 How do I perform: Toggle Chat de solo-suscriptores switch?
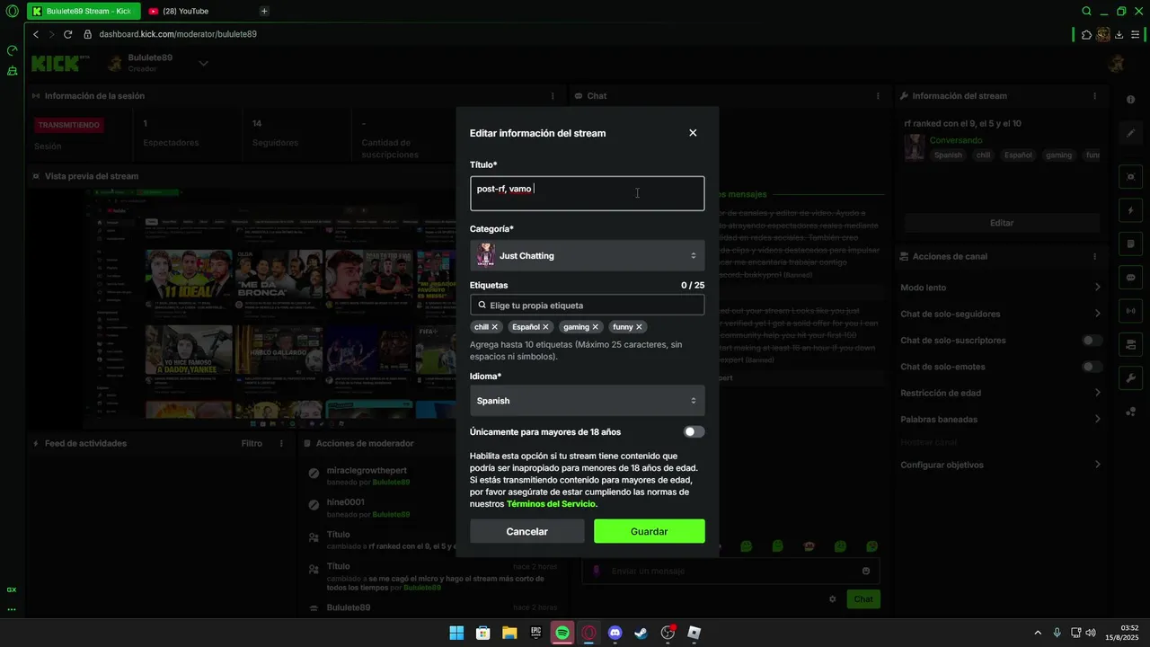[1092, 341]
